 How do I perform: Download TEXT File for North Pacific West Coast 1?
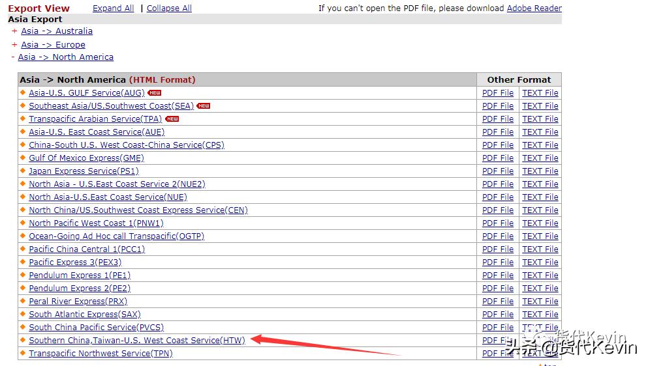[x=540, y=223]
